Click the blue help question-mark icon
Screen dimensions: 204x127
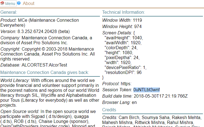[19, 3]
